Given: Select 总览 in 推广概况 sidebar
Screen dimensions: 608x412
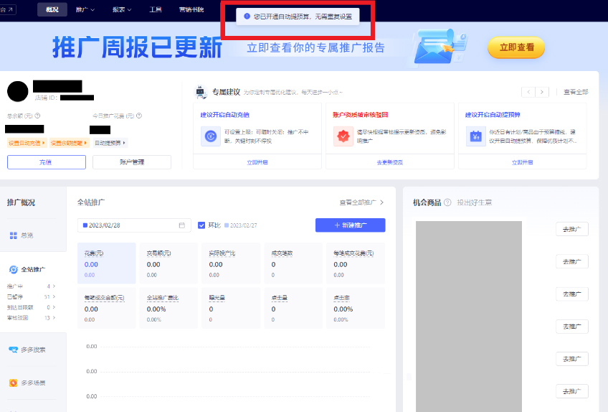Looking at the screenshot, I should pos(27,235).
